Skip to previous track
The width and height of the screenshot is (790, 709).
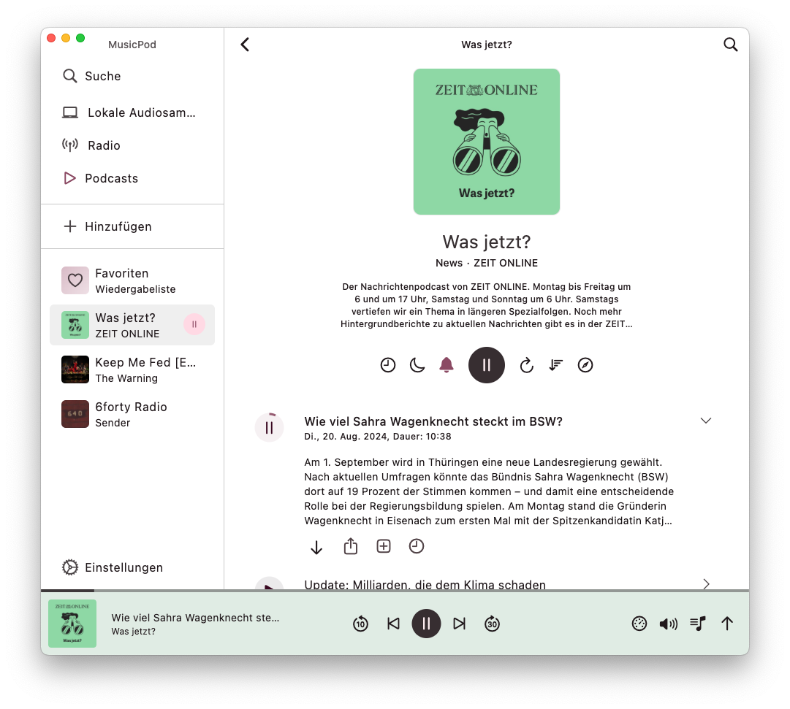coord(393,624)
